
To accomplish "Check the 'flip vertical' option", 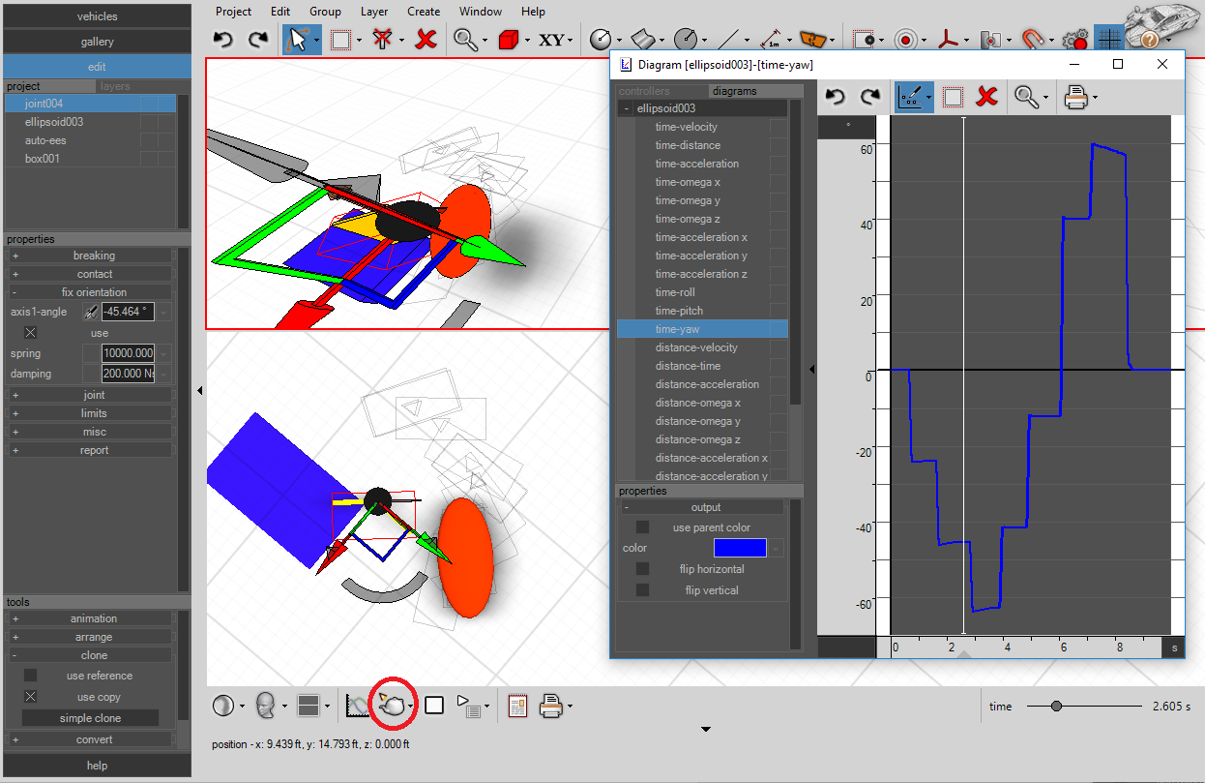I will coord(642,590).
